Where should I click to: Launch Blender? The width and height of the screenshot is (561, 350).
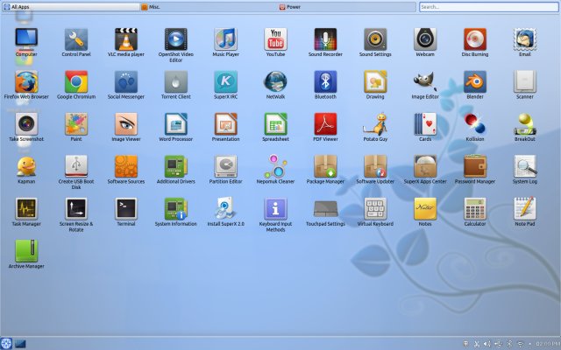point(475,81)
